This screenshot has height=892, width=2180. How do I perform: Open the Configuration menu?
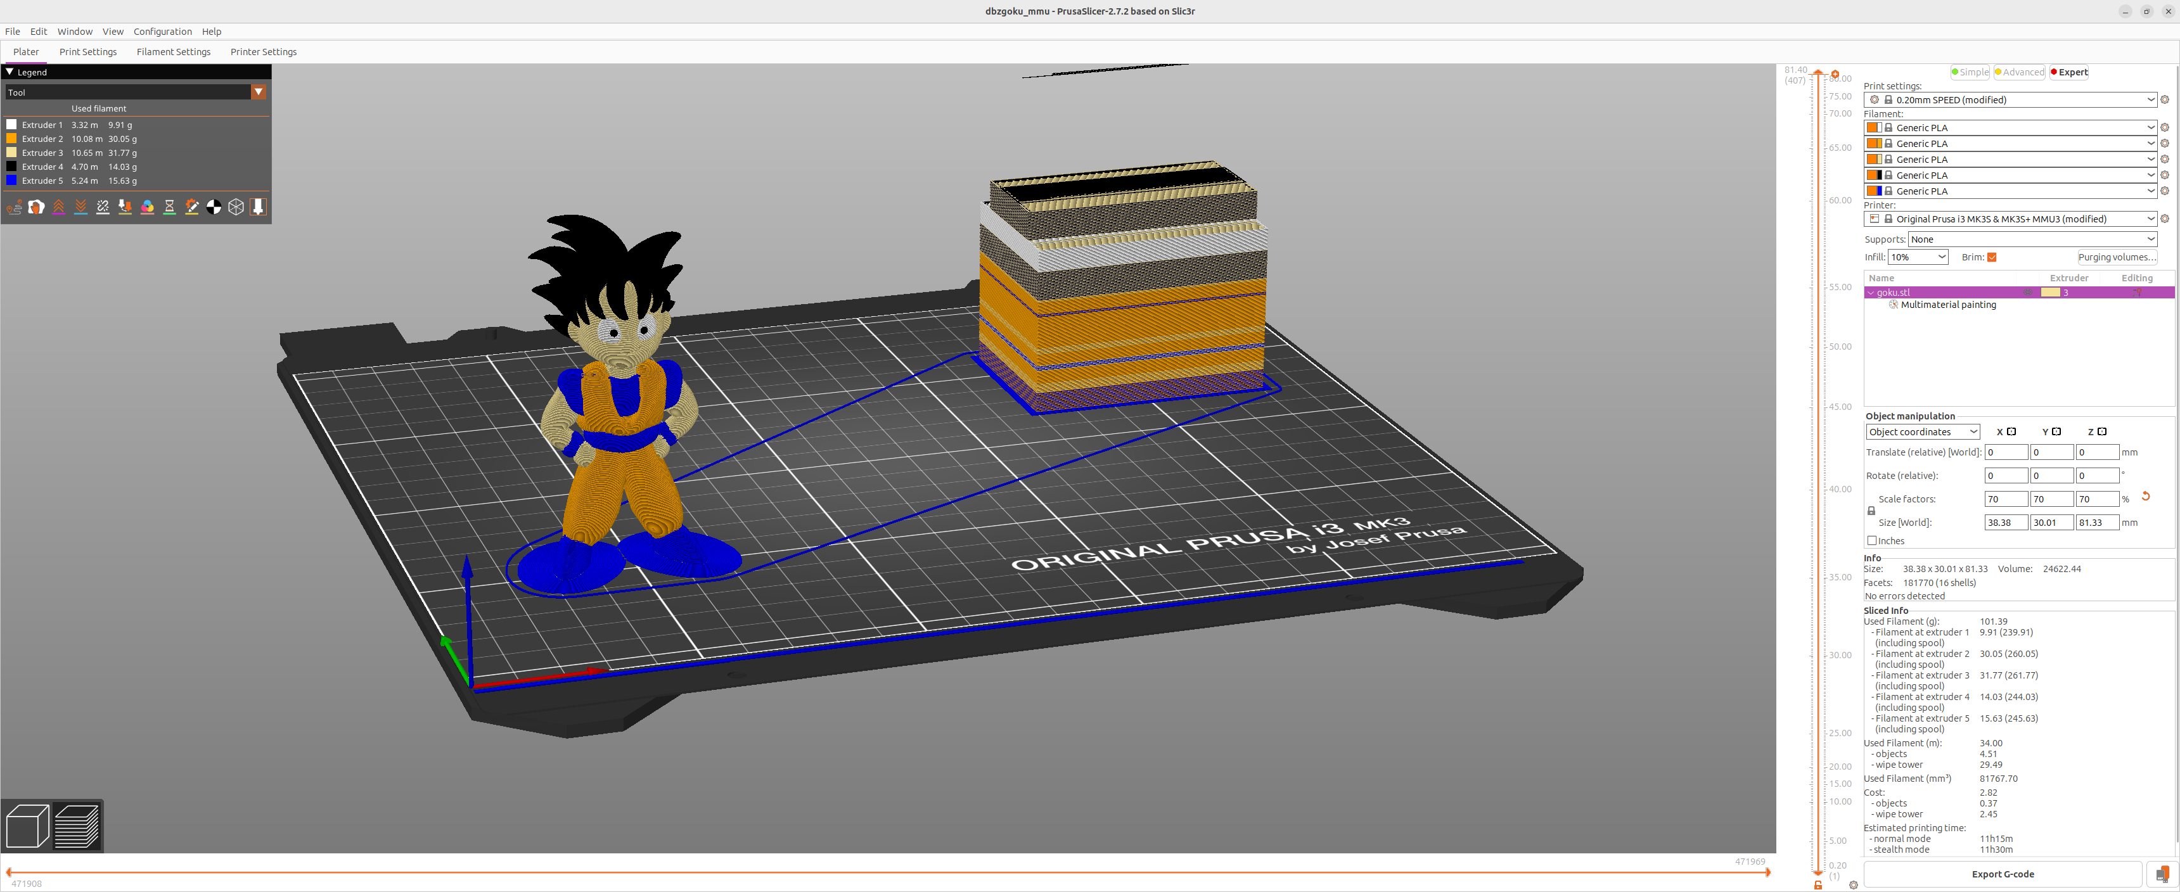pyautogui.click(x=162, y=31)
